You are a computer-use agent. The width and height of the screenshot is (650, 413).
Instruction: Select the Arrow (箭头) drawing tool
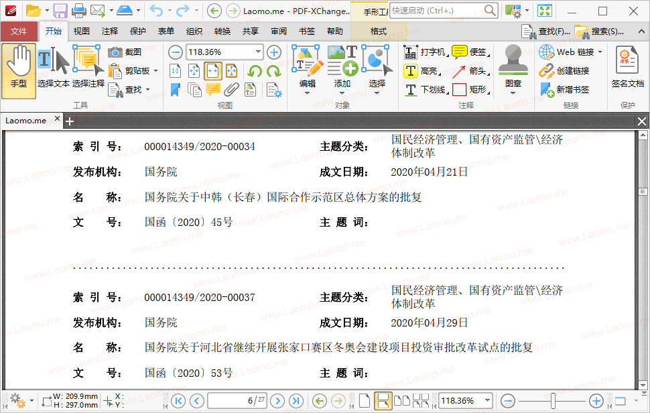(469, 71)
